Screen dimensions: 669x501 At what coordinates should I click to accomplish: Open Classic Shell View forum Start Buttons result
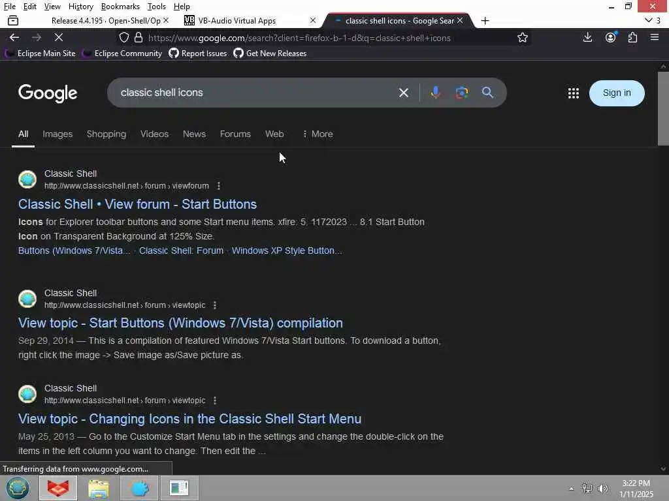pyautogui.click(x=137, y=204)
